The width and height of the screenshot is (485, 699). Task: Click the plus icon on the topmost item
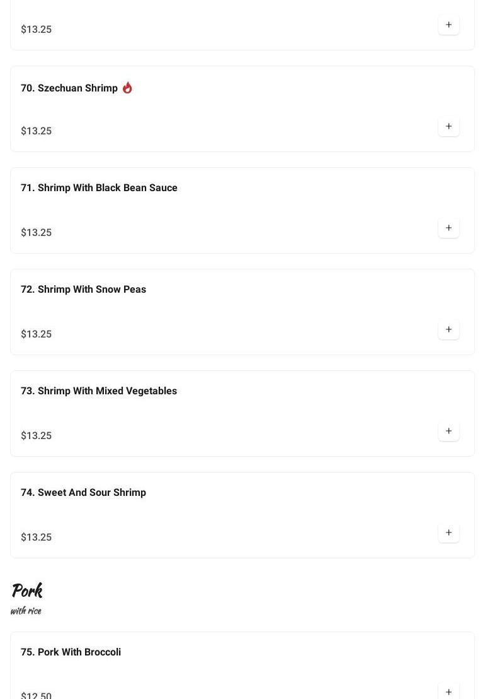(448, 25)
